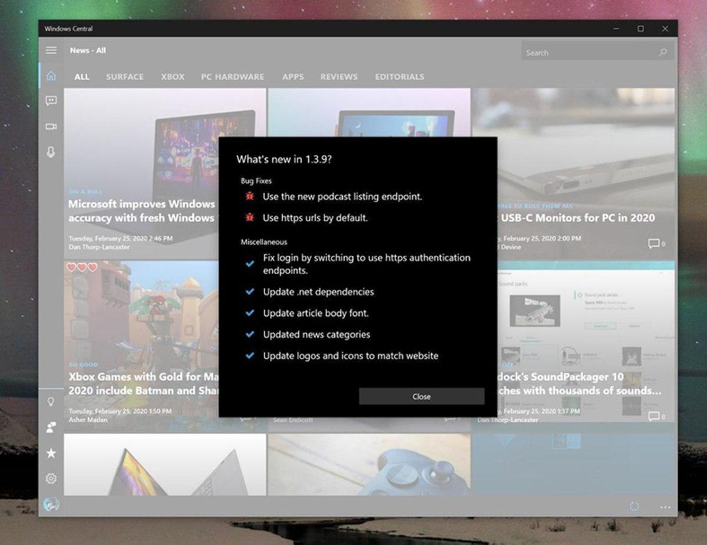
Task: Click the search magnifier icon
Action: point(663,52)
